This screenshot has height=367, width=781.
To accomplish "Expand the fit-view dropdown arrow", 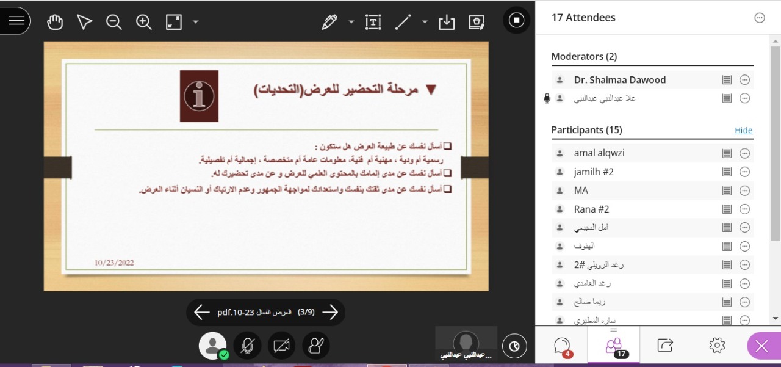I will 195,22.
